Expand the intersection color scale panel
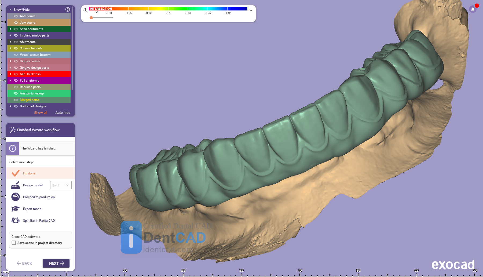This screenshot has height=277, width=483. pyautogui.click(x=251, y=10)
